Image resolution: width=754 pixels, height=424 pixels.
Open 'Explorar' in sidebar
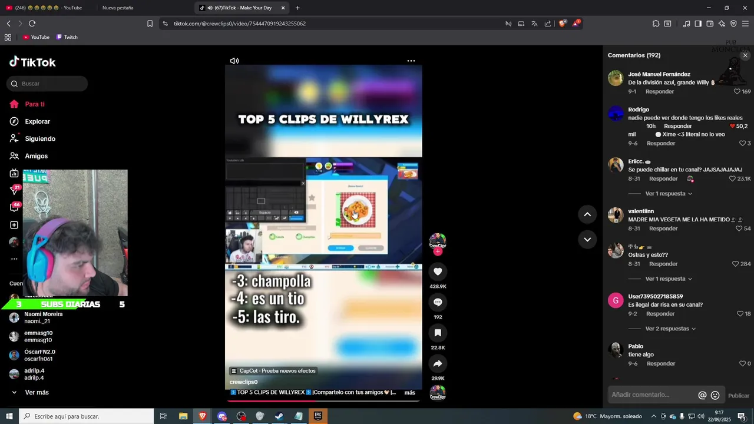coord(37,121)
